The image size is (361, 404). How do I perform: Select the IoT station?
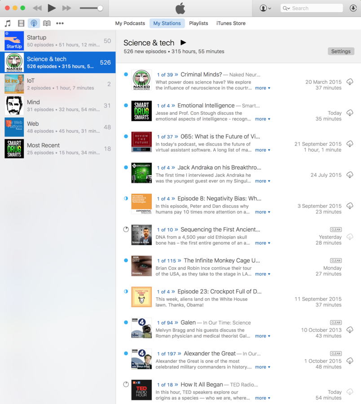58,84
